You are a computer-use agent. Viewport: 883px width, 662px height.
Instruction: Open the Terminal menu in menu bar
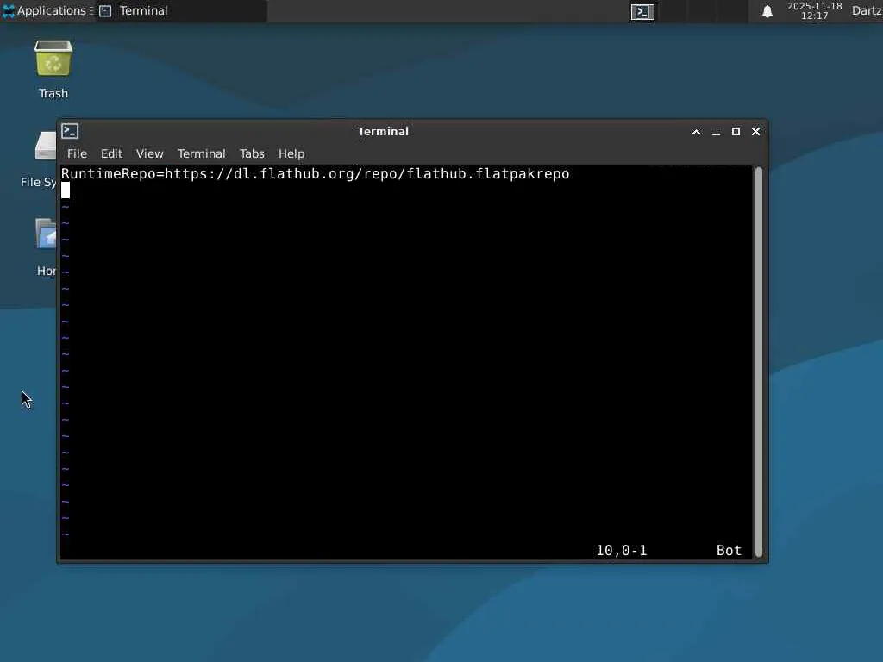(201, 153)
